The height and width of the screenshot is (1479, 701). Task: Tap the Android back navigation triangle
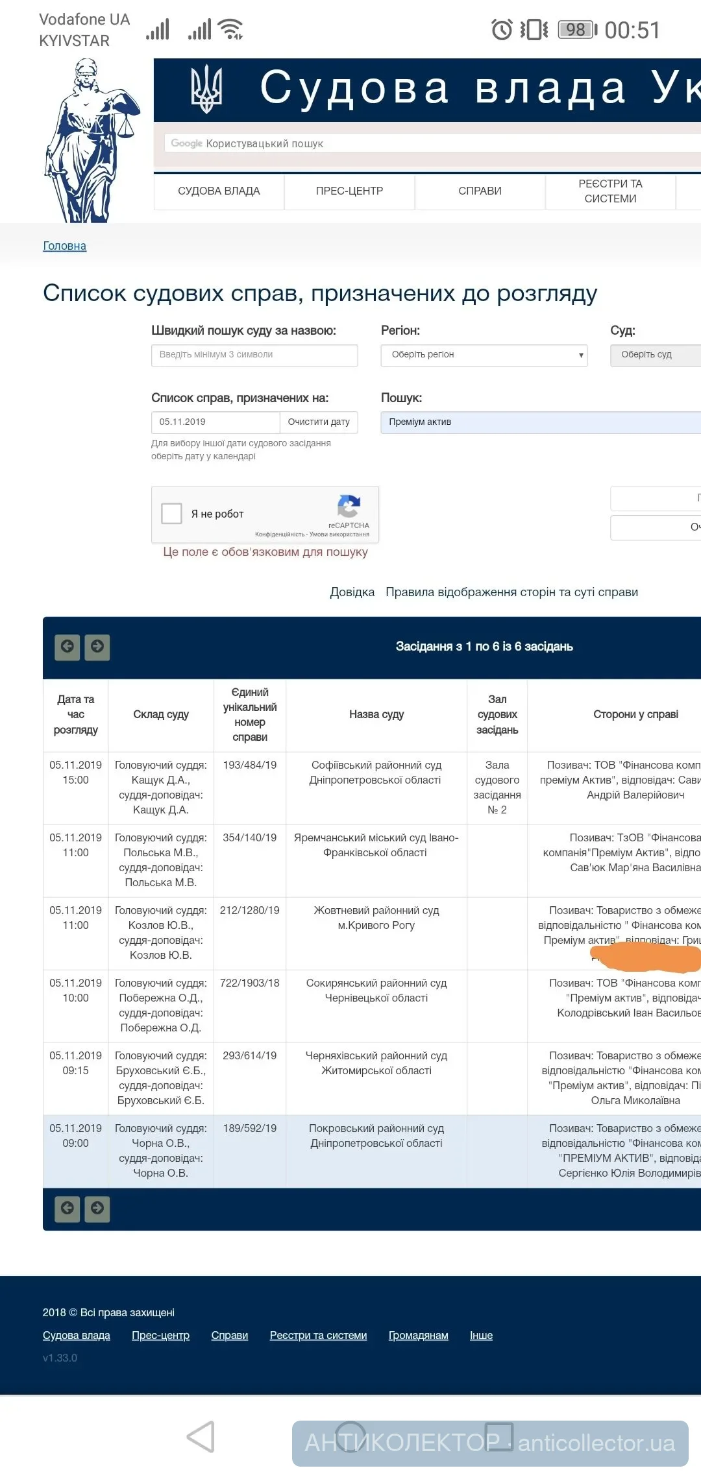tap(201, 1437)
